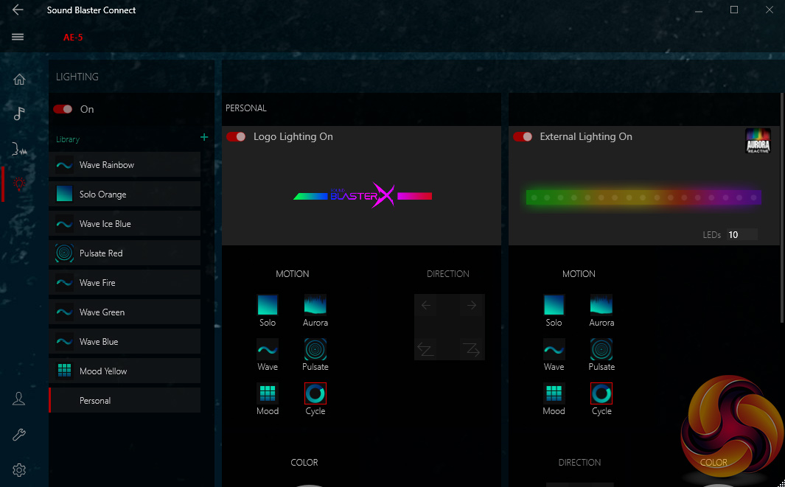Toggle Logo Lighting On switch
785x487 pixels.
[236, 136]
